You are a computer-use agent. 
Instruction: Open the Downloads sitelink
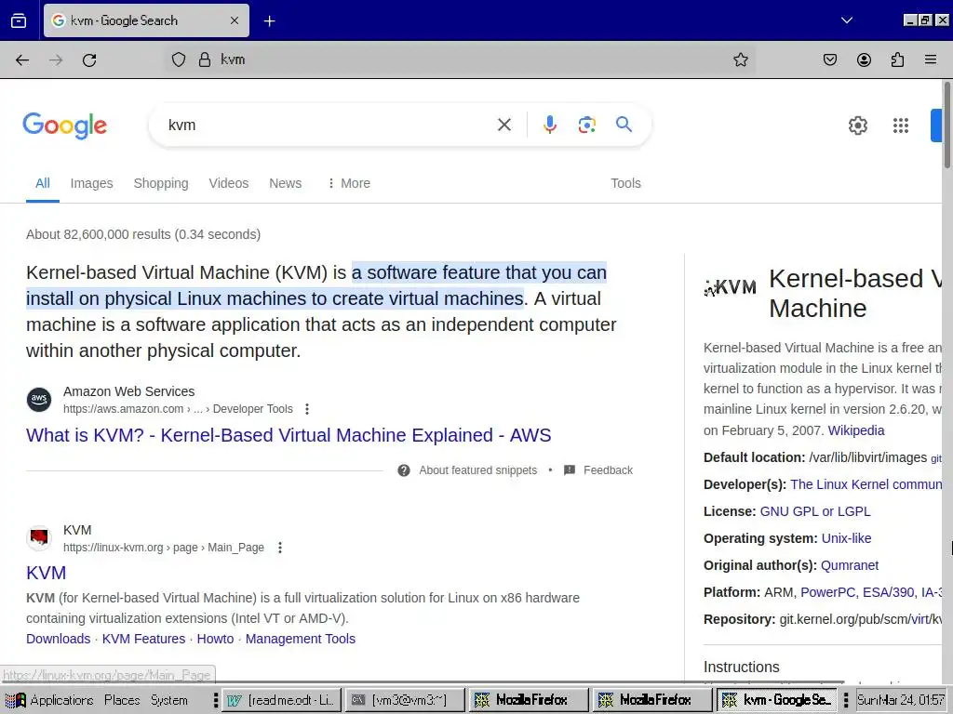tap(59, 639)
